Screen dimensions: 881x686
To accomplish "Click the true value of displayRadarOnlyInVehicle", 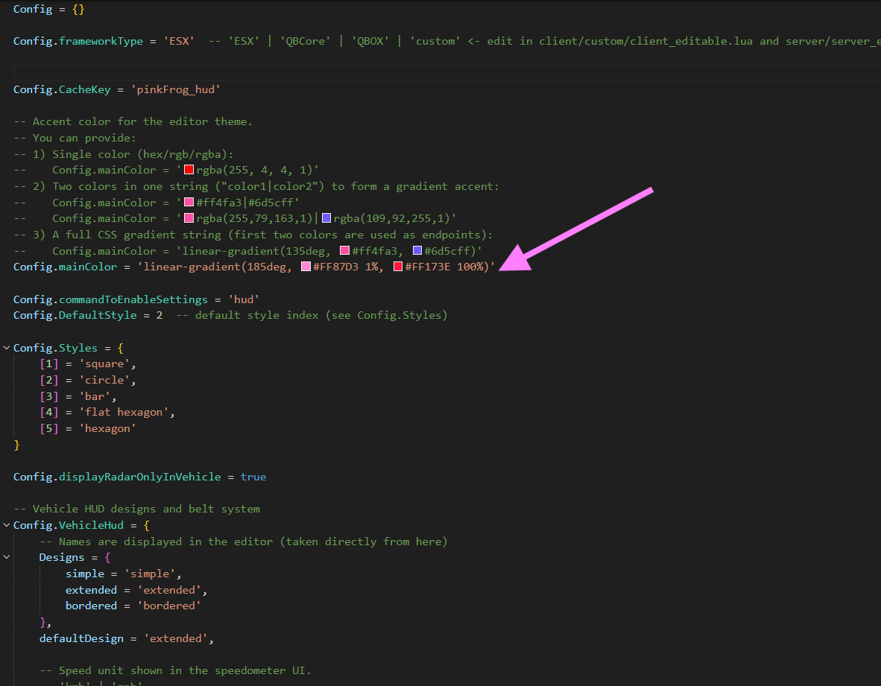I will point(253,477).
